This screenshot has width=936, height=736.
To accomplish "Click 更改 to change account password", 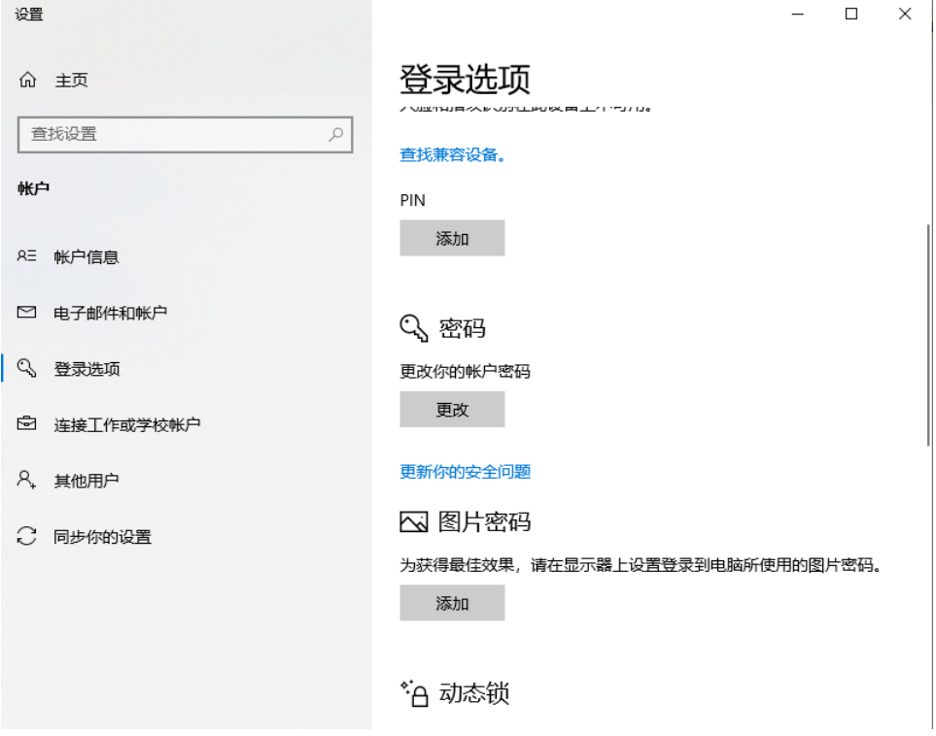I will [x=451, y=409].
